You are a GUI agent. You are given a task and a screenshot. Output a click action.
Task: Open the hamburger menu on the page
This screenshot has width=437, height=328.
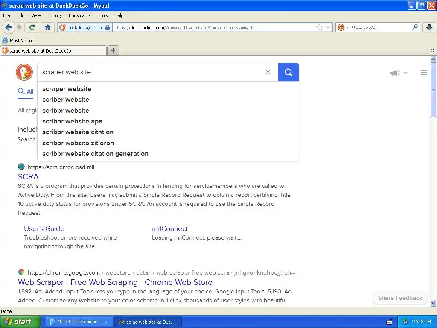click(x=424, y=73)
